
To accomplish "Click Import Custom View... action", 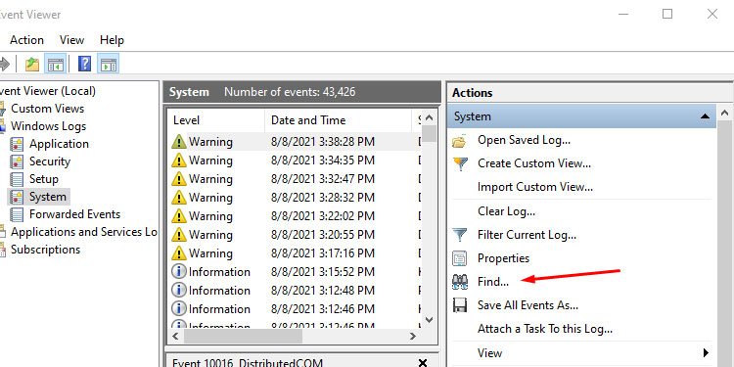I will tap(535, 187).
